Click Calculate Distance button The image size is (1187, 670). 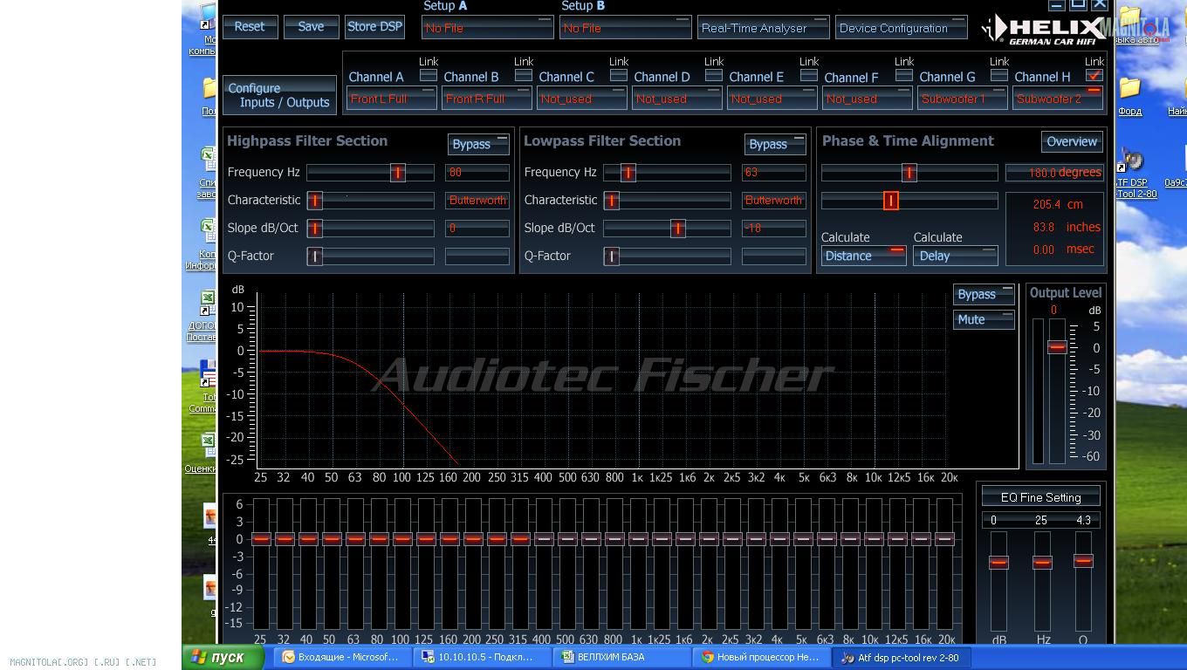pyautogui.click(x=863, y=256)
